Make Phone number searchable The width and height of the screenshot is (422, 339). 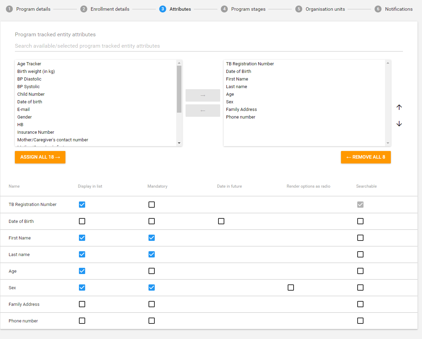point(360,321)
